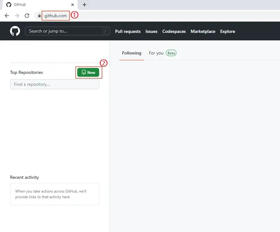
Task: Open Issues in header navigation
Action: point(151,31)
